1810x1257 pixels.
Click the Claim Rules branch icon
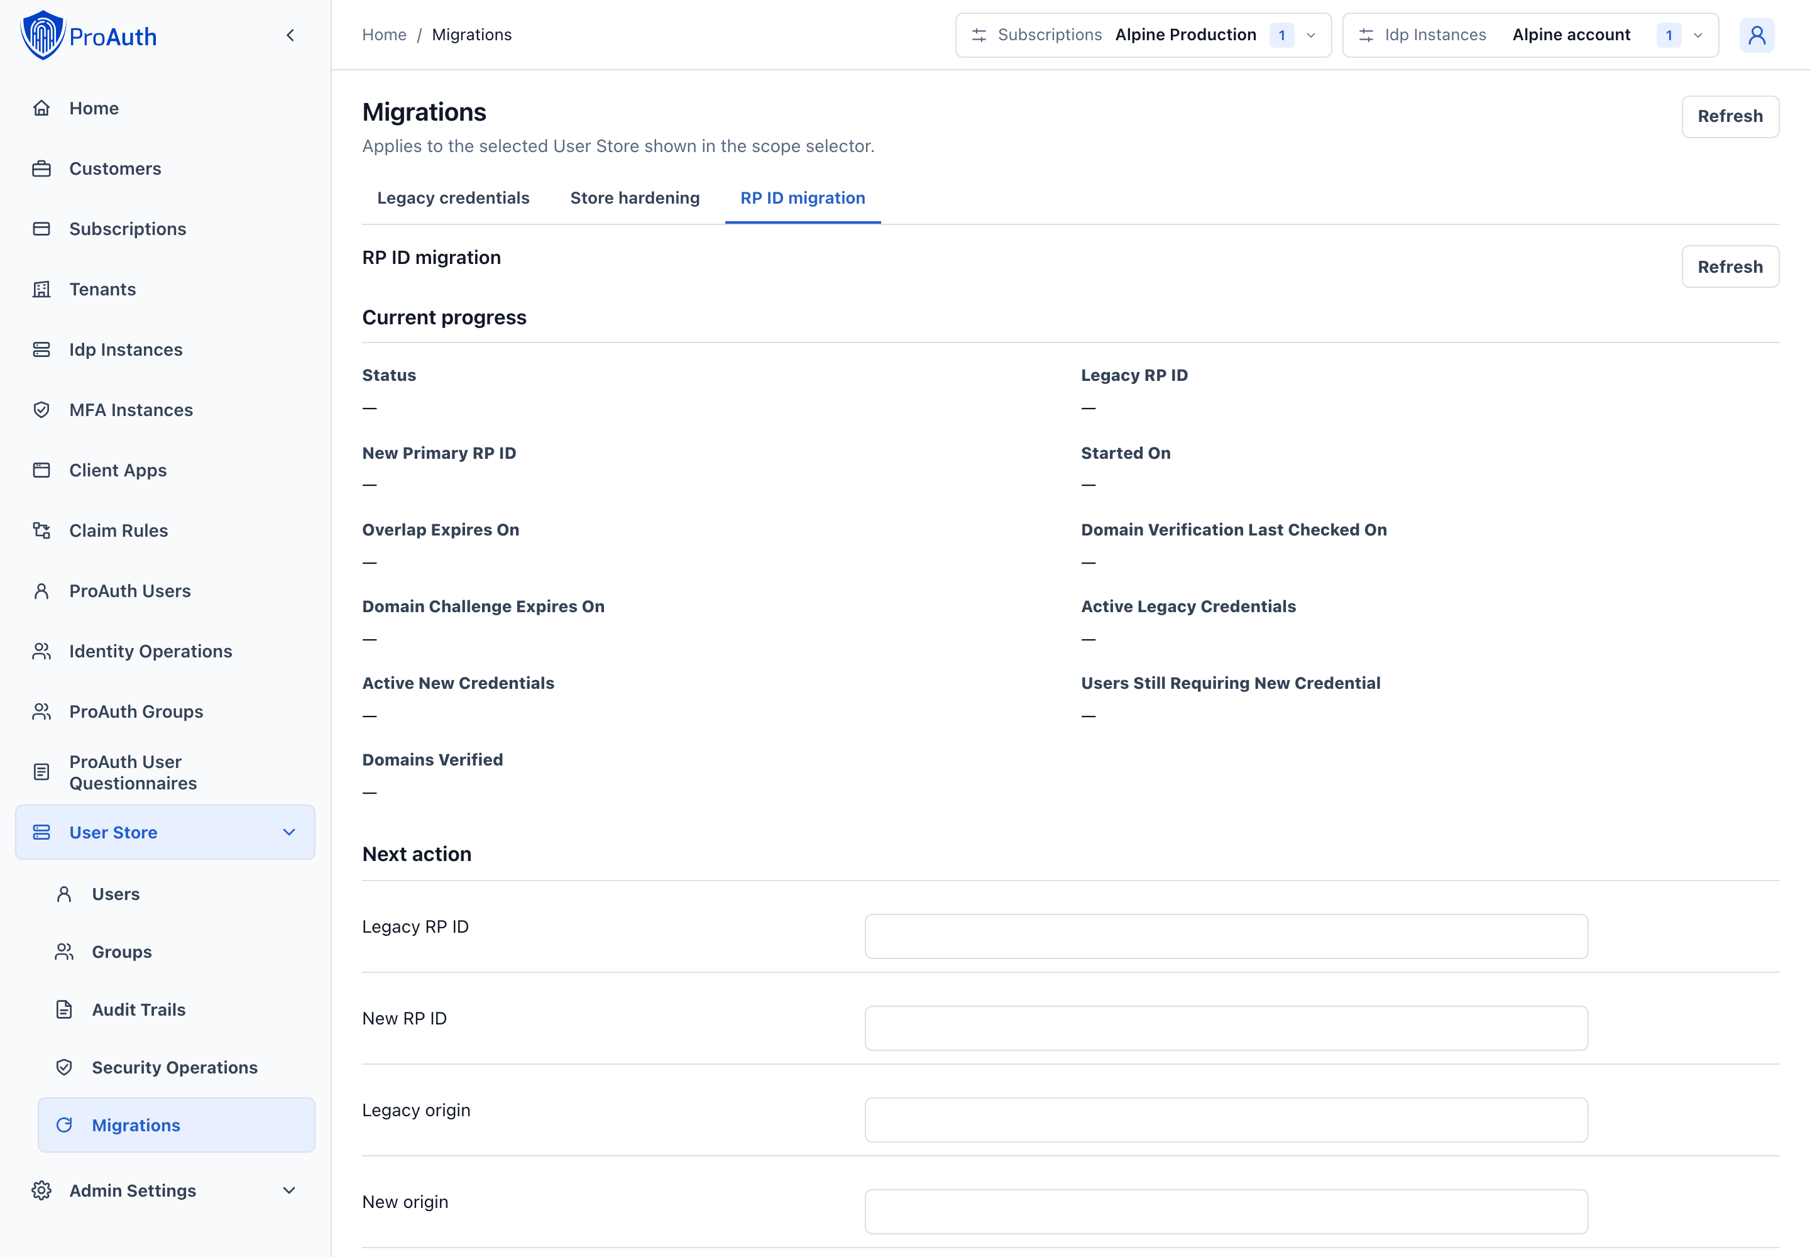click(41, 531)
